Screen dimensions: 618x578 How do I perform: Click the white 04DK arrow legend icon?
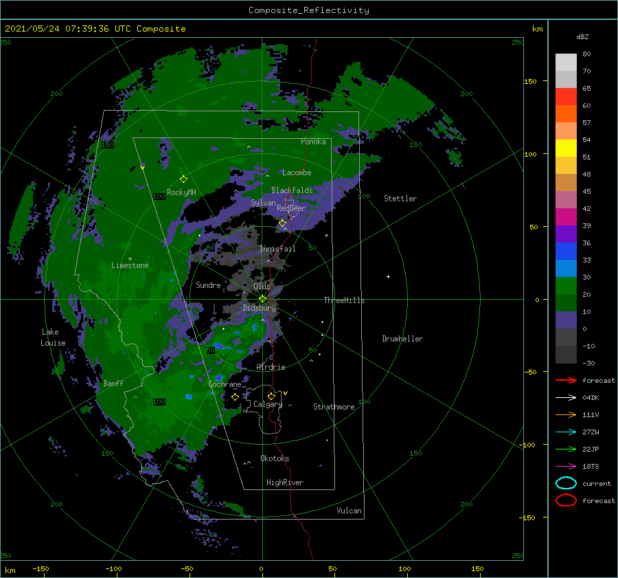pos(566,398)
